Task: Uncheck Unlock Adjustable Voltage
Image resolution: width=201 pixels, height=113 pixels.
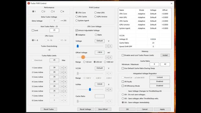Action: coord(77,30)
